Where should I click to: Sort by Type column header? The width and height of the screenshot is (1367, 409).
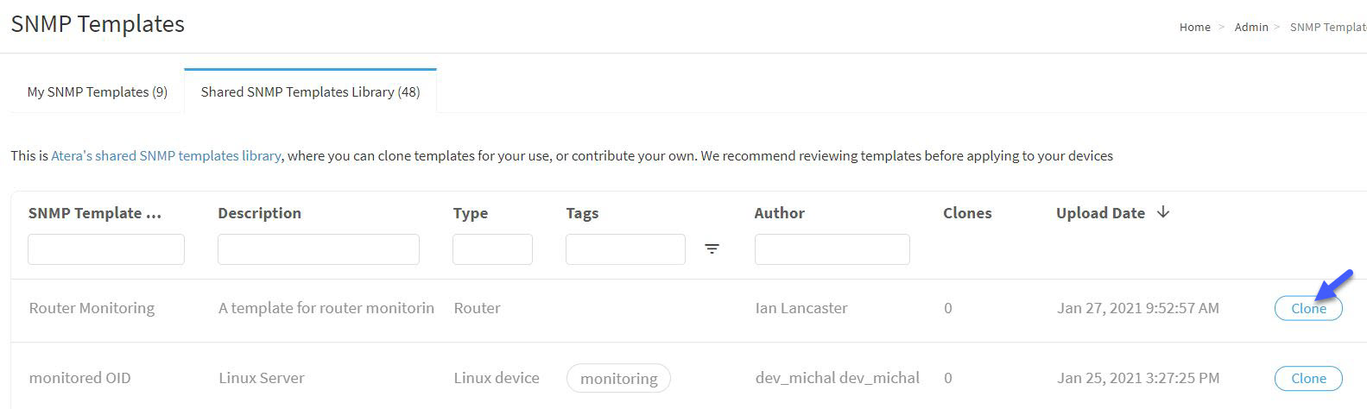pyautogui.click(x=471, y=213)
